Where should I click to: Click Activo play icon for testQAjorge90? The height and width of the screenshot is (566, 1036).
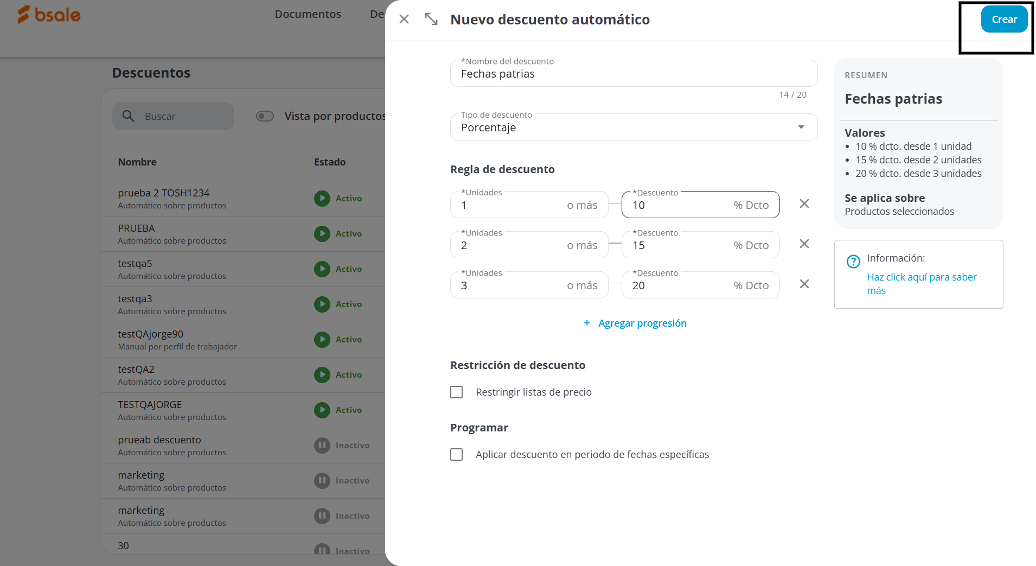322,340
